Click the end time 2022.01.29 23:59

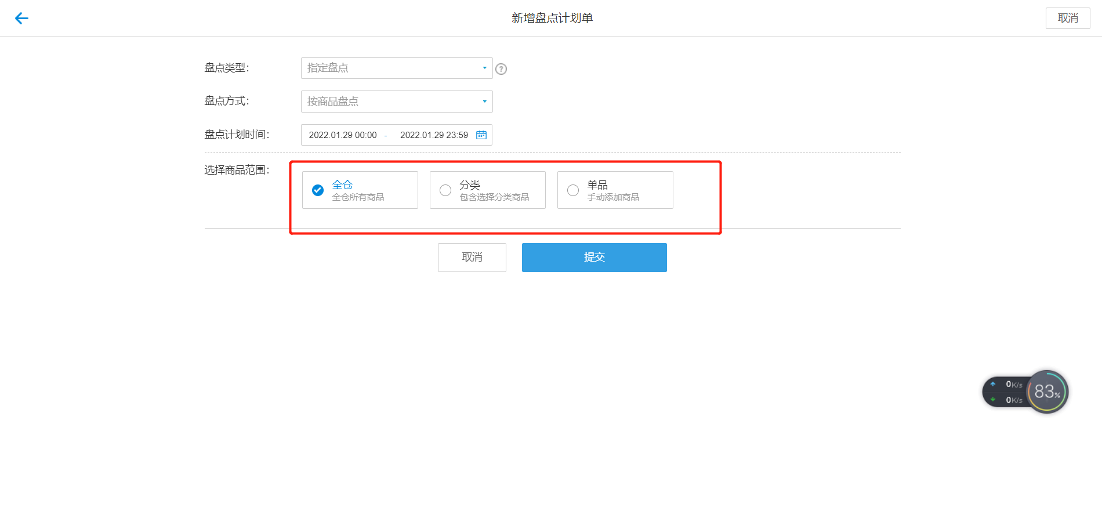pos(434,135)
